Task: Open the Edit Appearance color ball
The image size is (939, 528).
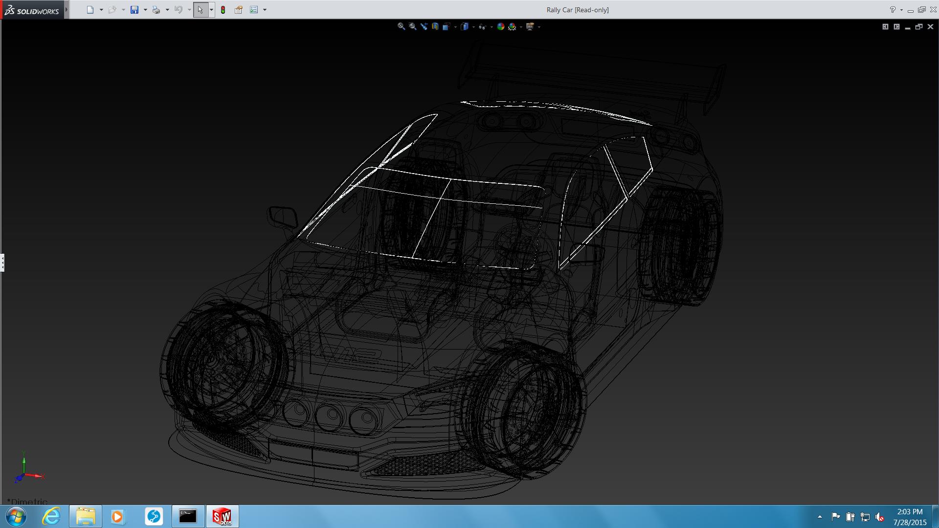Action: (500, 27)
